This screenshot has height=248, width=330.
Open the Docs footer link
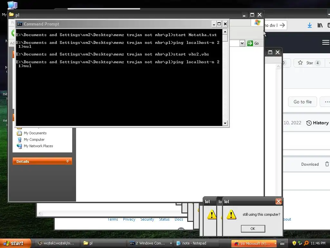click(x=179, y=219)
